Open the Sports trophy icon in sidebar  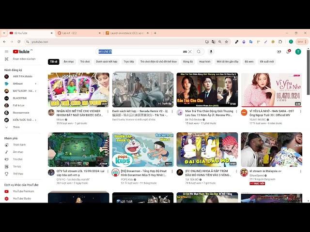pos(6,174)
